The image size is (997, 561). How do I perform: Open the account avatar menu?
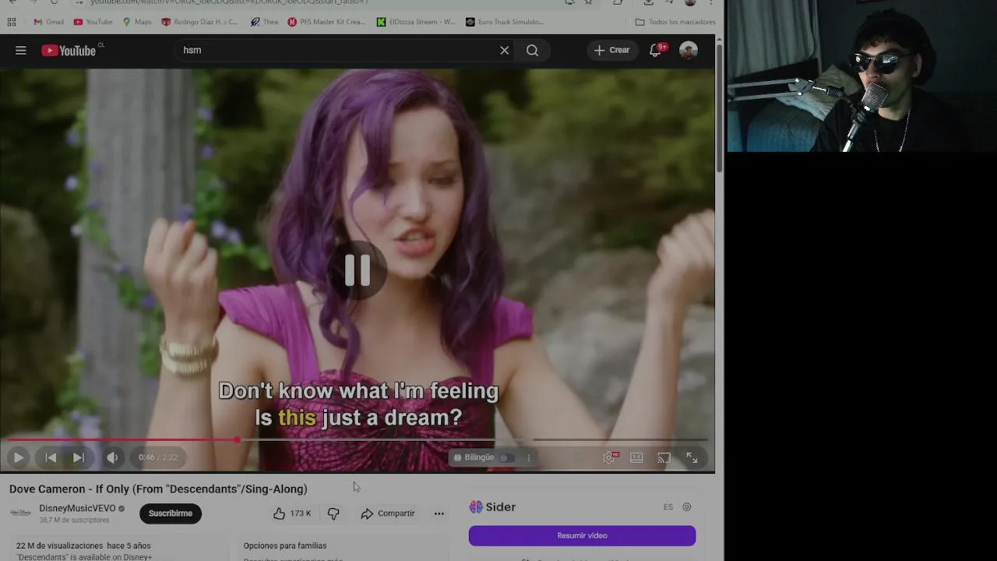688,50
